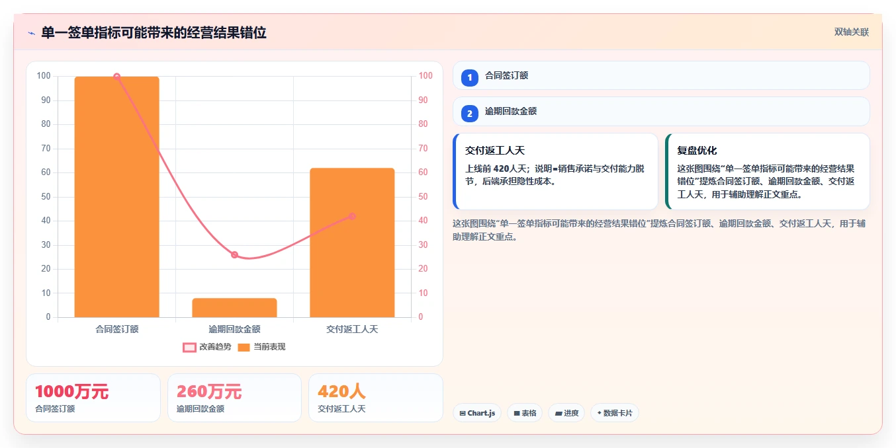This screenshot has width=896, height=448.
Task: Click the 交付返工人天 info card
Action: click(x=555, y=171)
